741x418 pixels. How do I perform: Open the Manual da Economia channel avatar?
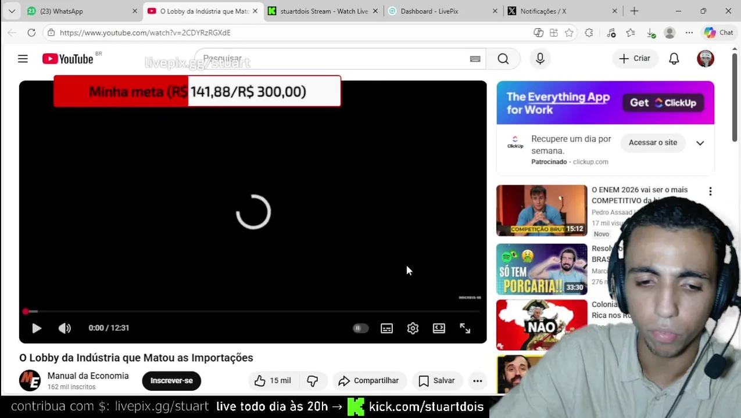(30, 380)
